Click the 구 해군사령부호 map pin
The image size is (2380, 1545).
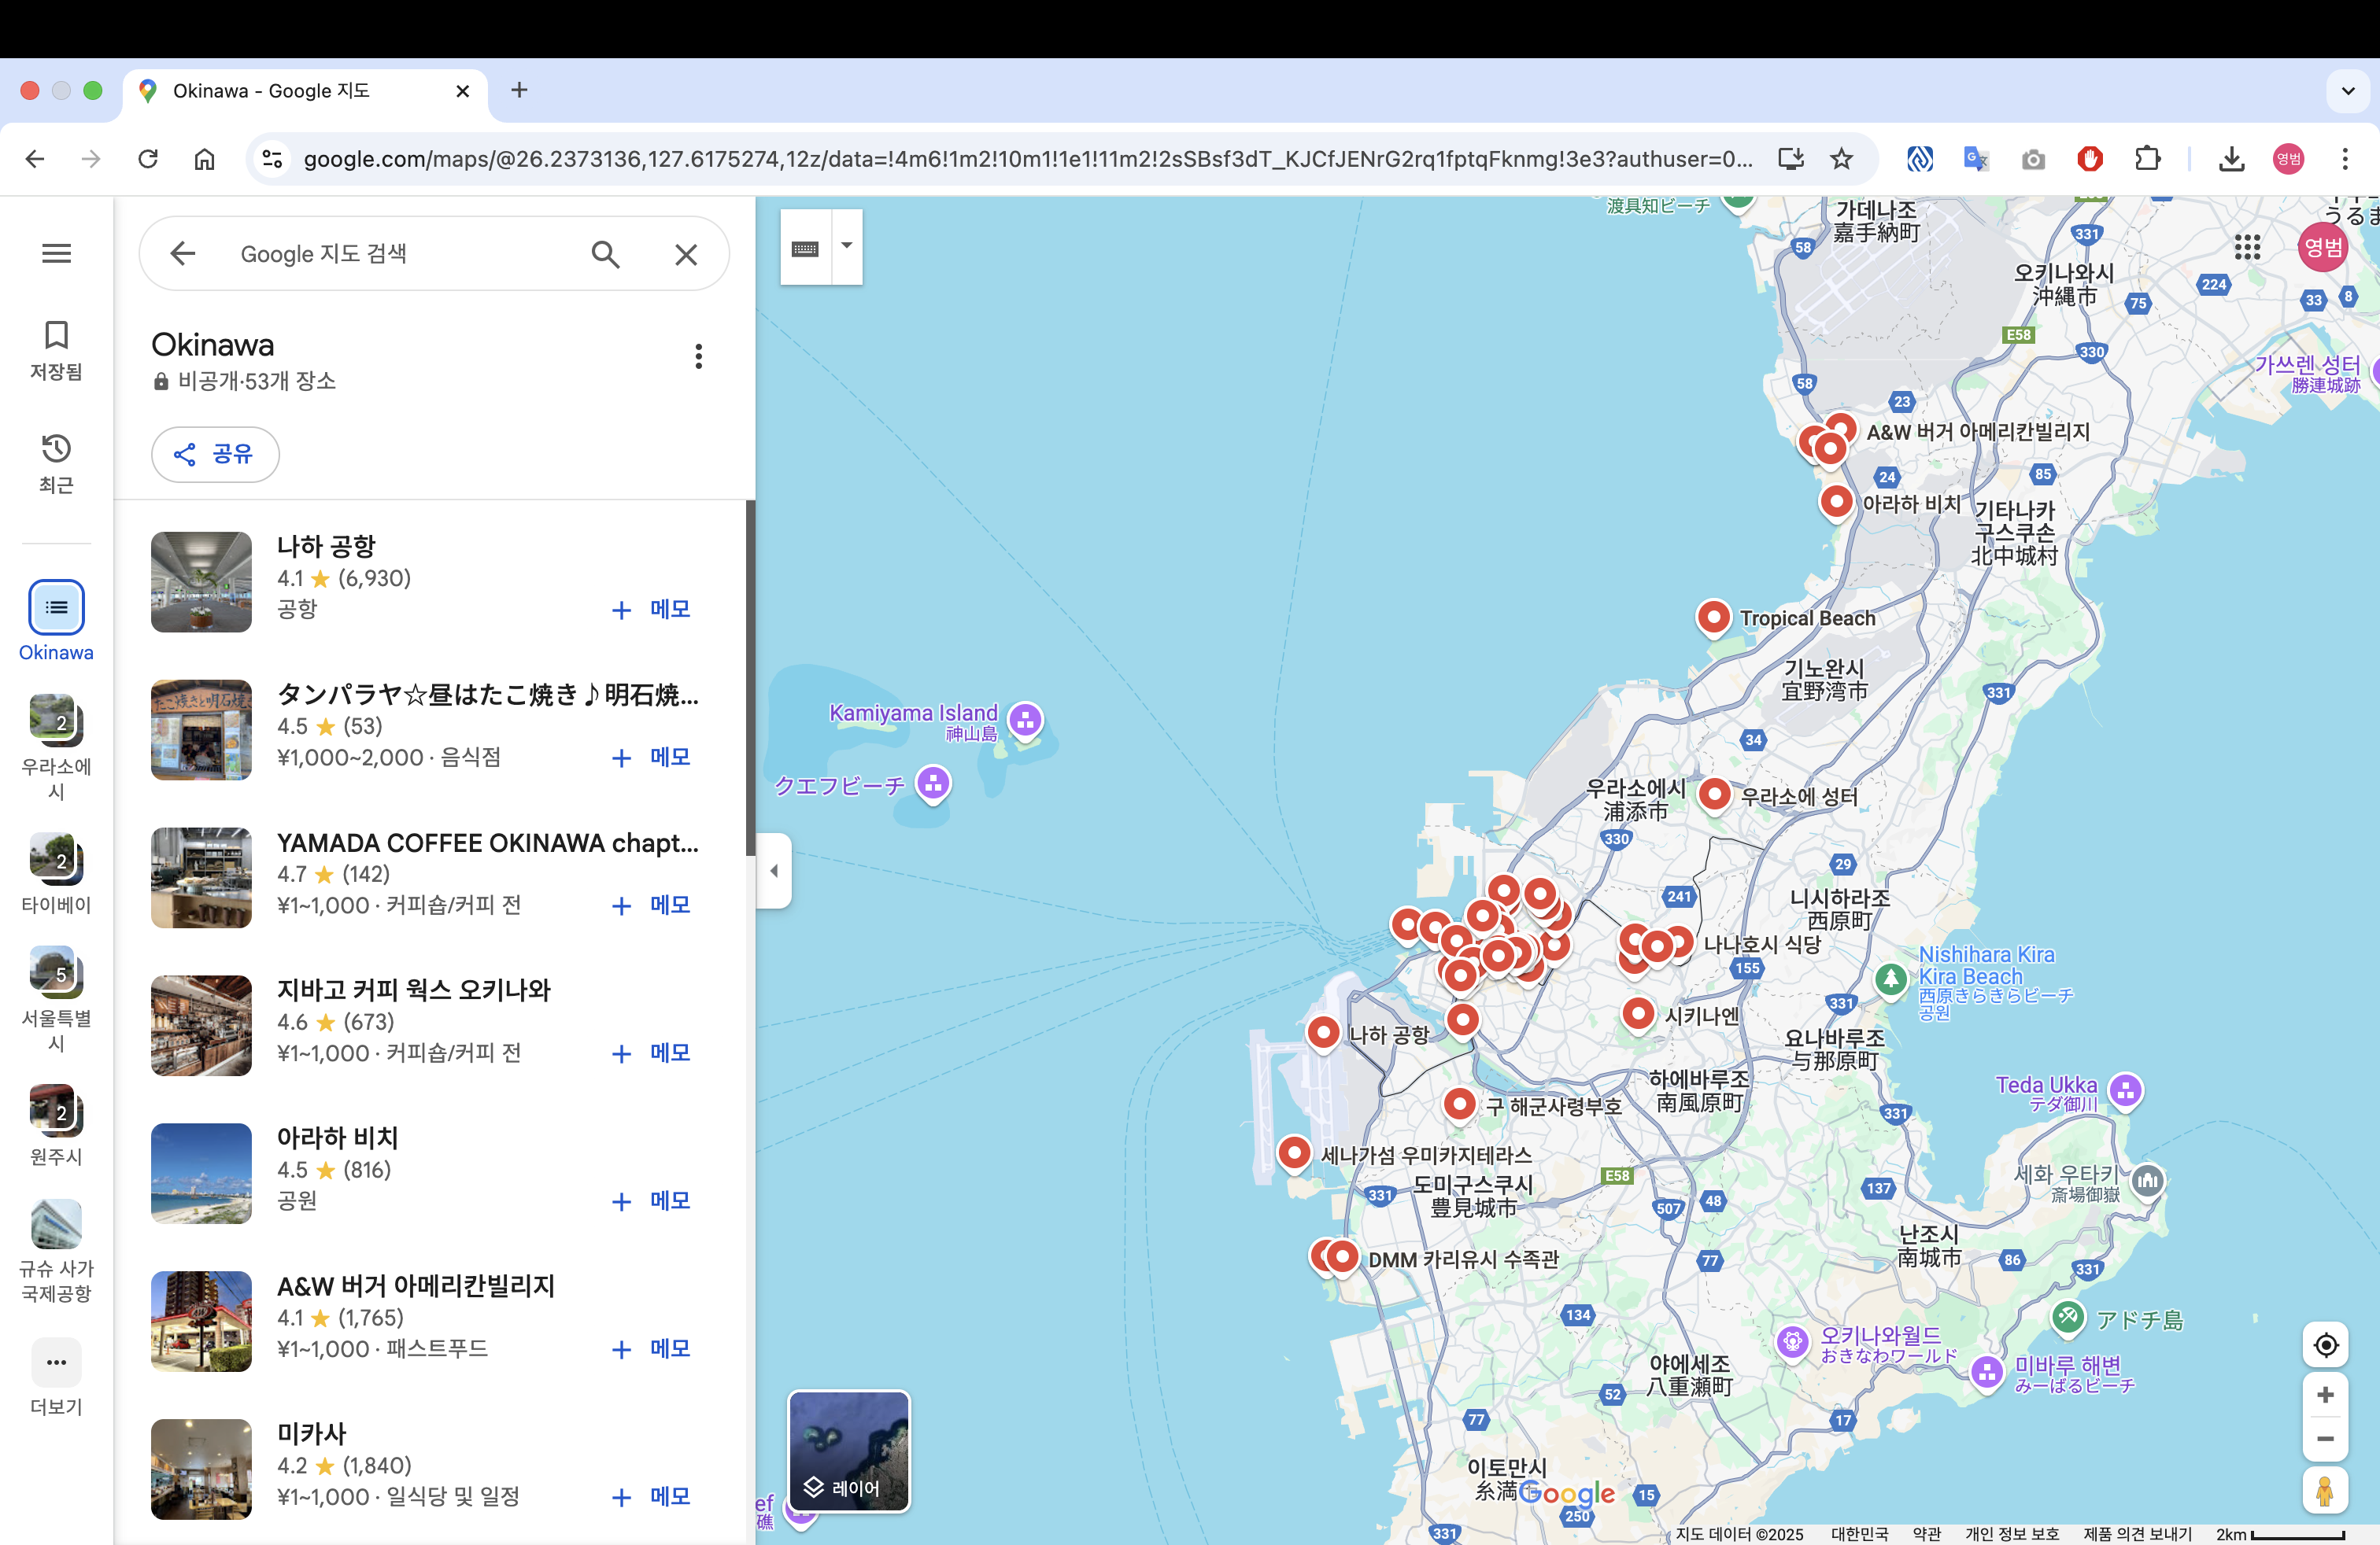pyautogui.click(x=1460, y=1104)
